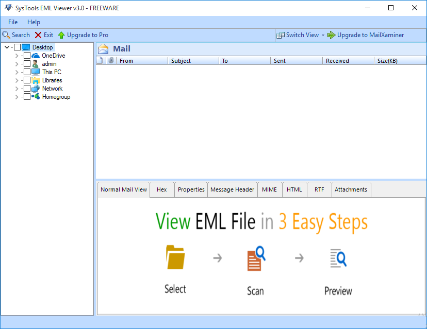Click the Search magnifier icon in toolbar
427x329 pixels.
(x=6, y=35)
